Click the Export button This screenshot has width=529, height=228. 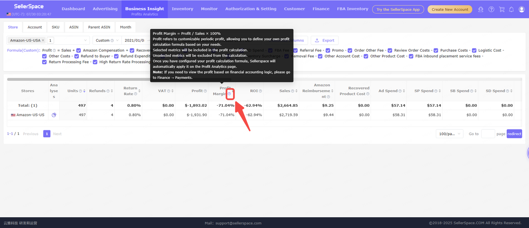click(324, 41)
